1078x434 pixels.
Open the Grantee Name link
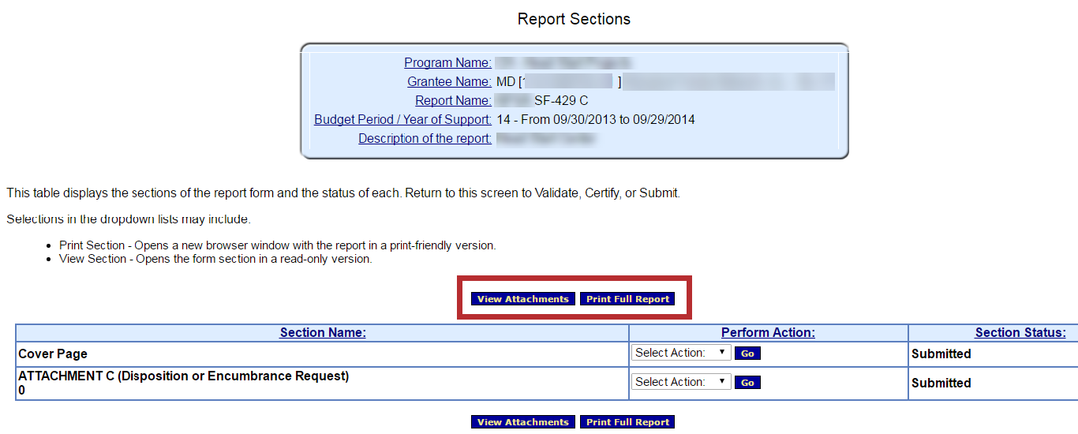point(449,82)
